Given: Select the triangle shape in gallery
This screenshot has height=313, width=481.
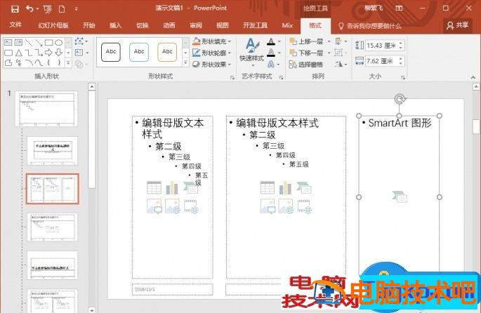Looking at the screenshot, I should (x=18, y=53).
